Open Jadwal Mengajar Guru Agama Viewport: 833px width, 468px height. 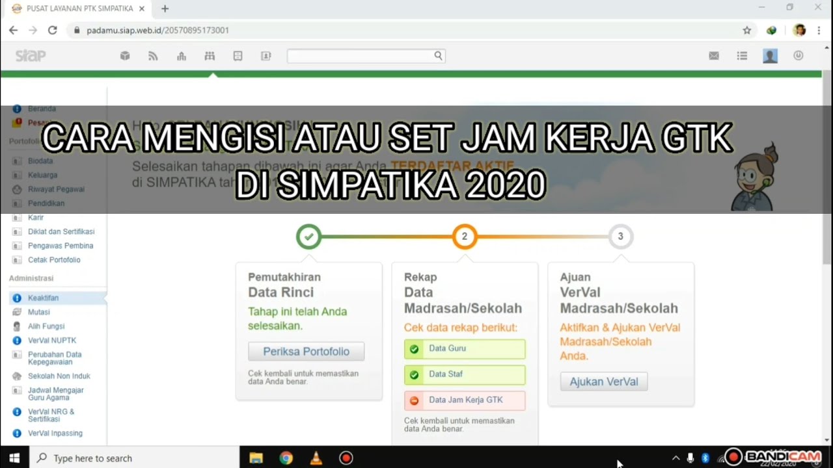(56, 394)
